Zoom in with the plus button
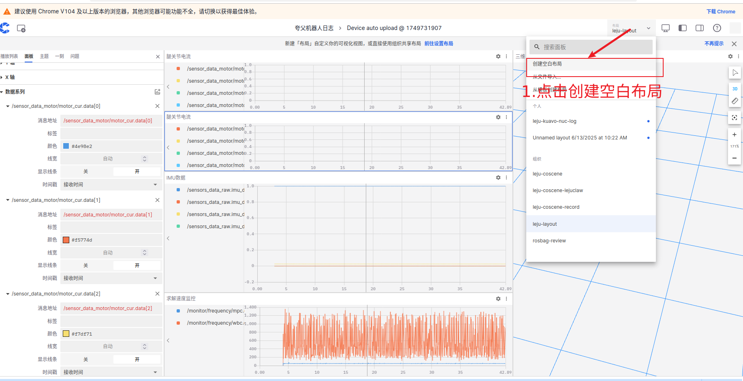743x381 pixels. click(x=734, y=135)
